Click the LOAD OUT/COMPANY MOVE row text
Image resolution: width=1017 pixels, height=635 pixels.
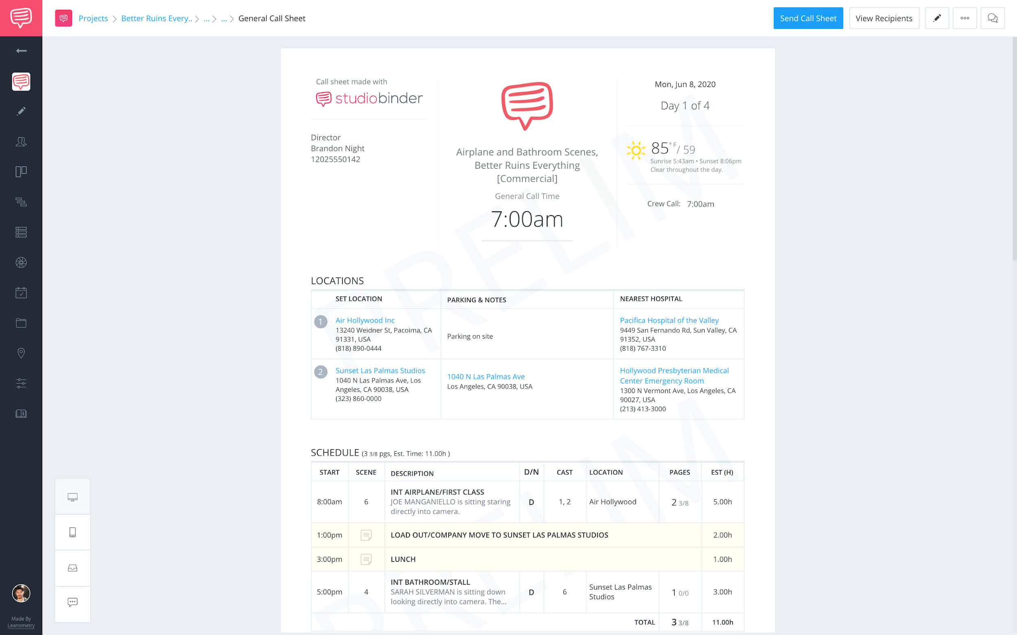point(499,535)
